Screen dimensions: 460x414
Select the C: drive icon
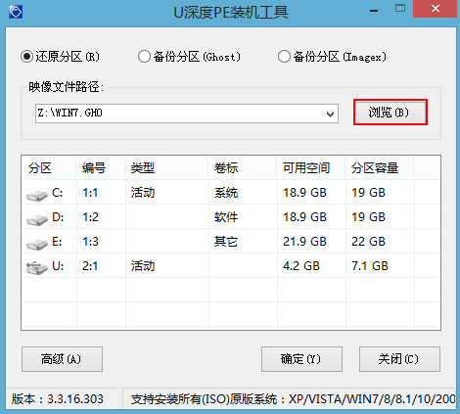[37, 195]
